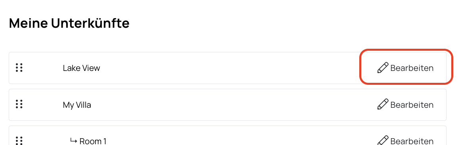This screenshot has height=145, width=460.
Task: Open Bearbeiten for Room 1
Action: point(405,141)
